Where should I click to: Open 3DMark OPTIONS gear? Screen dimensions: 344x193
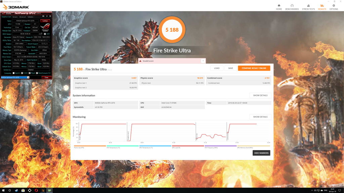334,7
